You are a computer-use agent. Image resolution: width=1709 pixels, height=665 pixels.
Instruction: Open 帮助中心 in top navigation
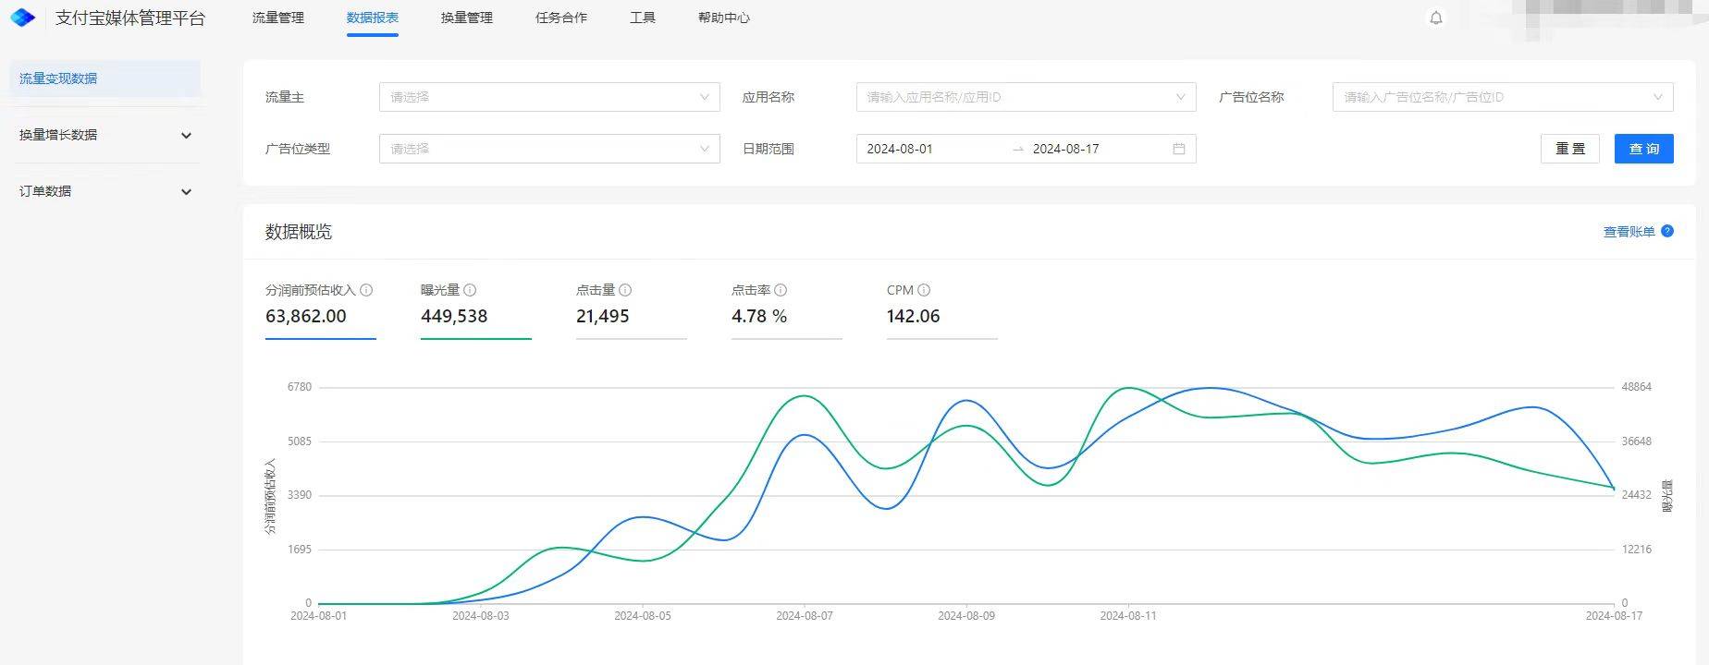(723, 18)
